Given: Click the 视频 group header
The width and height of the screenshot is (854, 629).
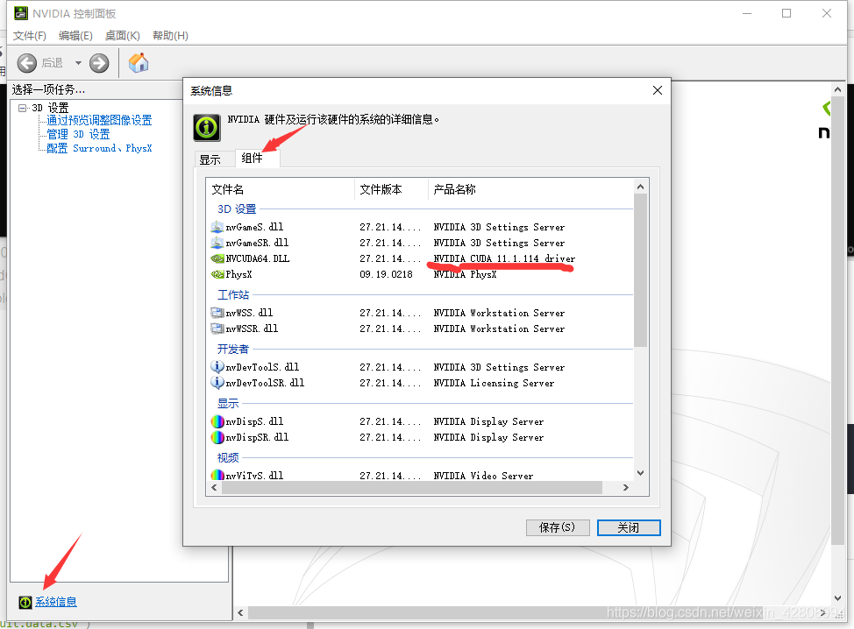Looking at the screenshot, I should (228, 457).
